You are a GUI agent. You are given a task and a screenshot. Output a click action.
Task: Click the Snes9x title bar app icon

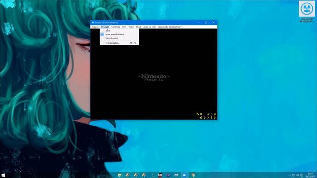pos(93,23)
